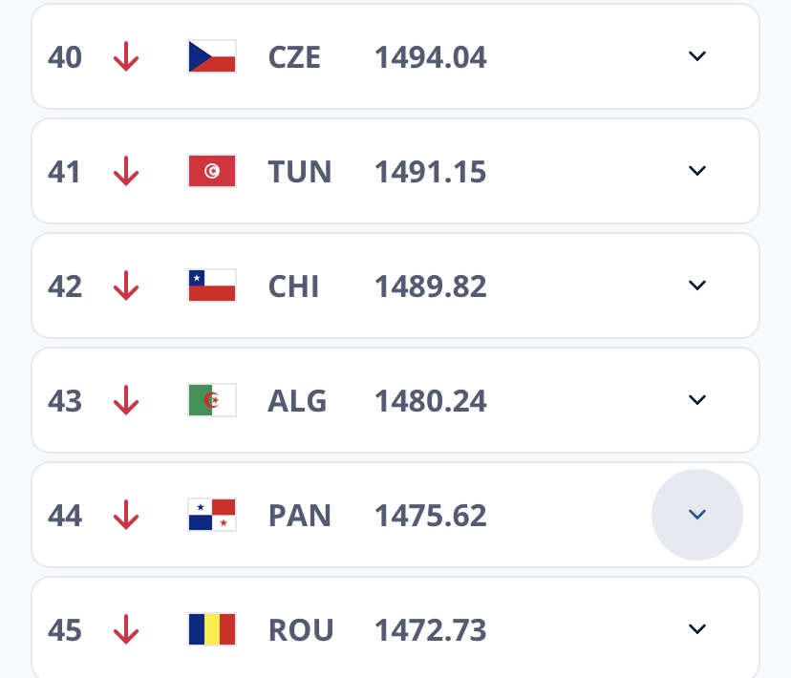Image resolution: width=791 pixels, height=678 pixels.
Task: Click the Romania flag icon
Action: [x=212, y=630]
